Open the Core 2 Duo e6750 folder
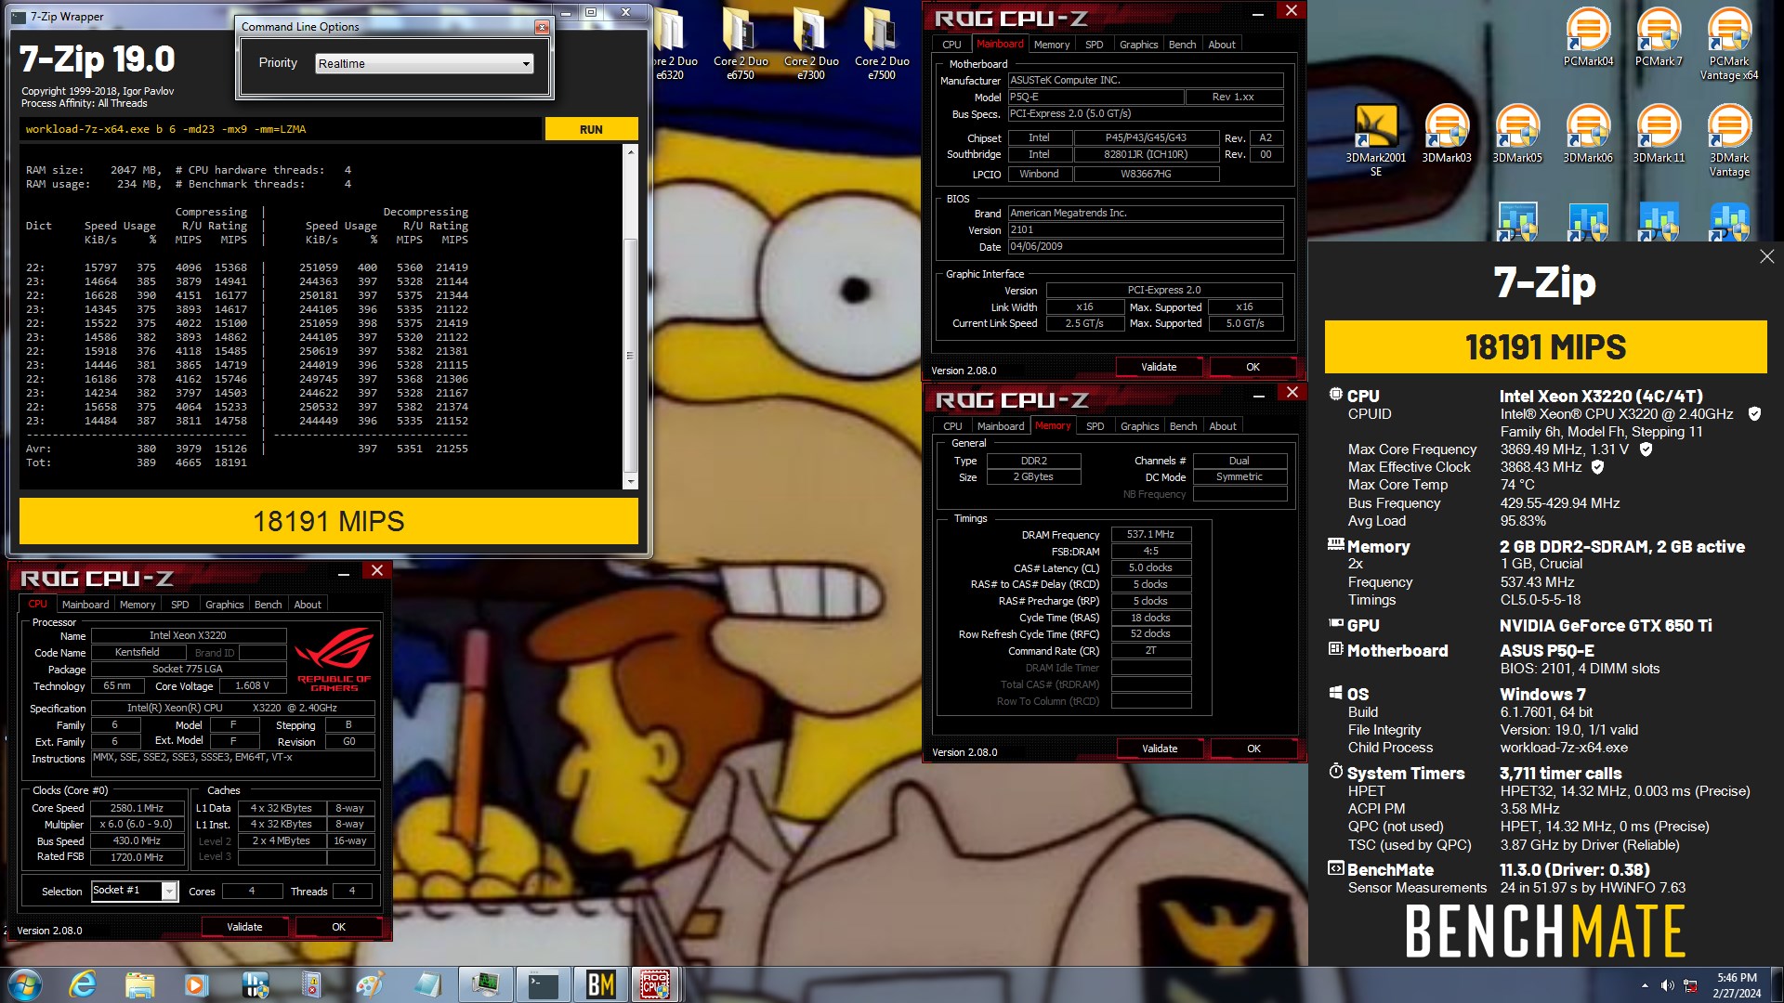The image size is (1784, 1003). coord(741,44)
